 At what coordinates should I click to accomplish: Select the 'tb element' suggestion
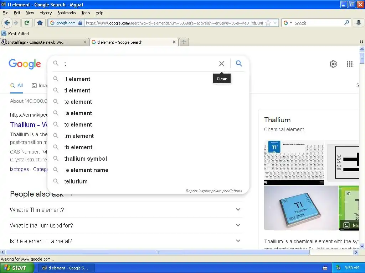(148, 147)
